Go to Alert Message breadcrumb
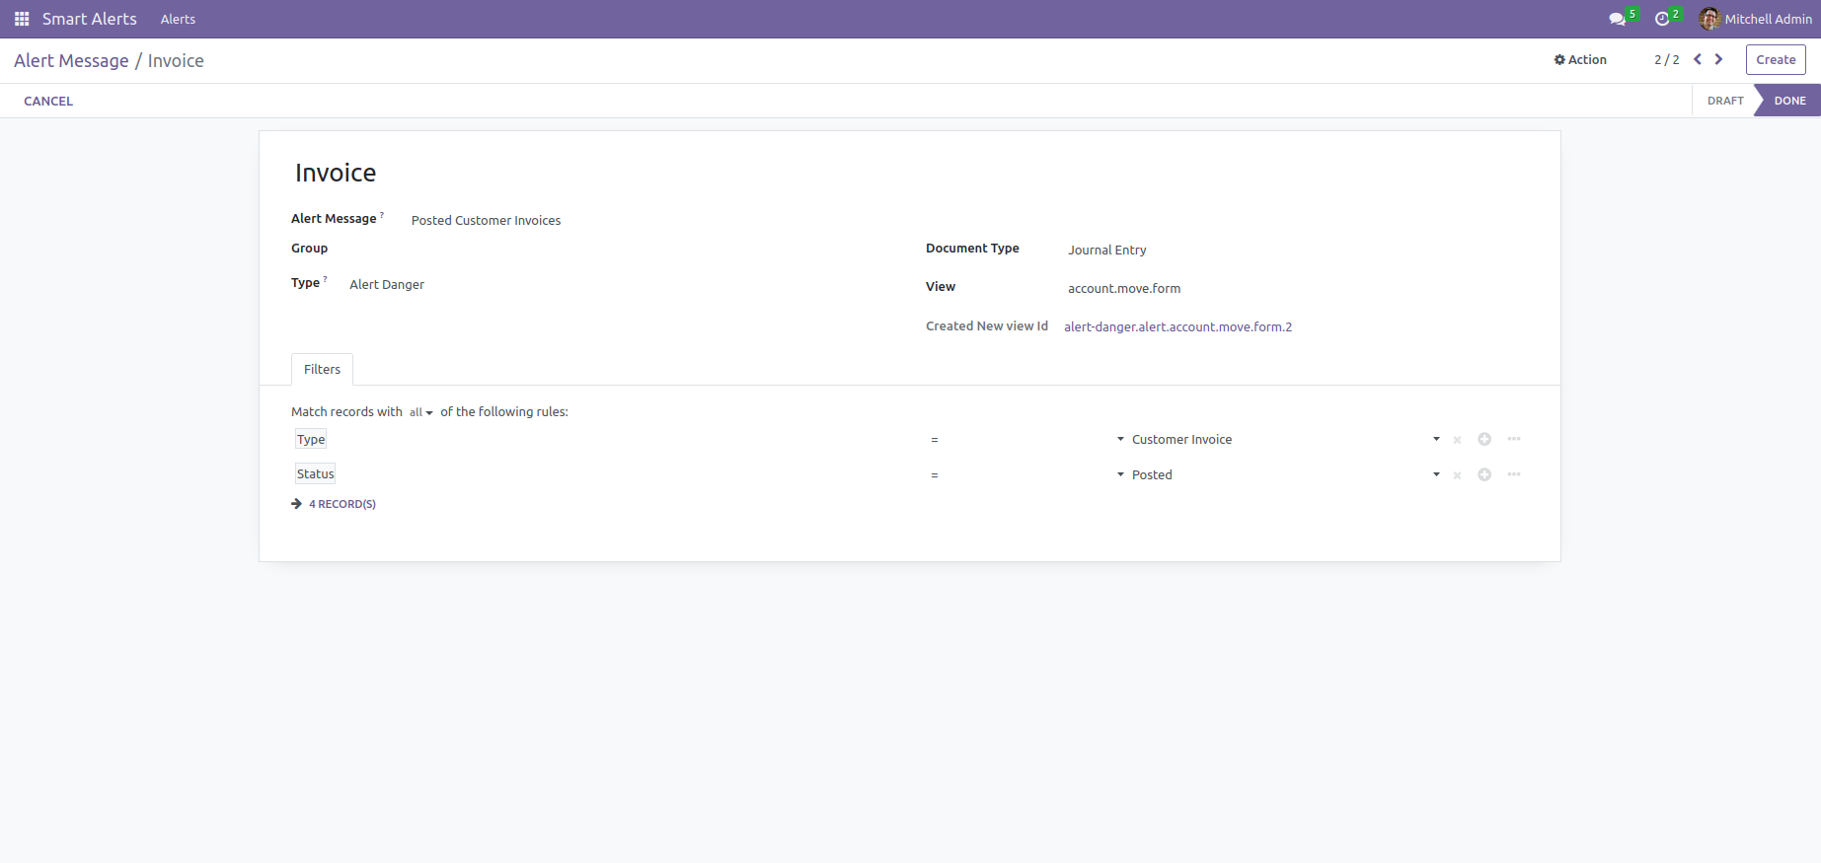 pos(71,61)
